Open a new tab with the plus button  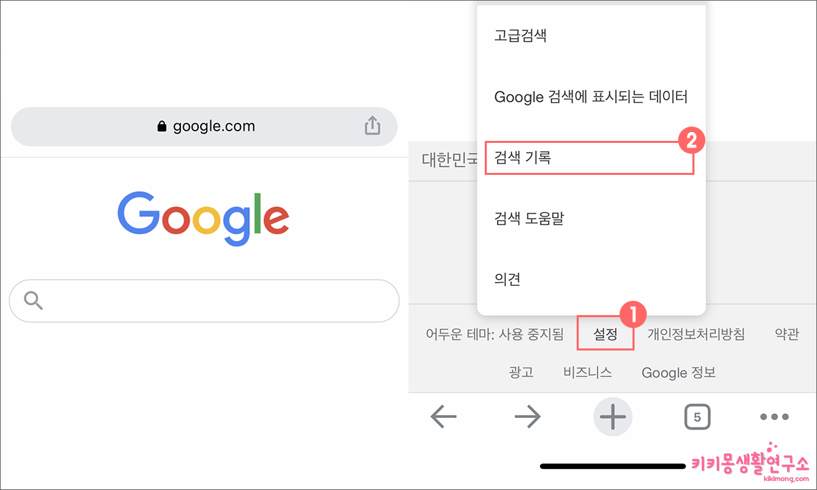tap(612, 416)
